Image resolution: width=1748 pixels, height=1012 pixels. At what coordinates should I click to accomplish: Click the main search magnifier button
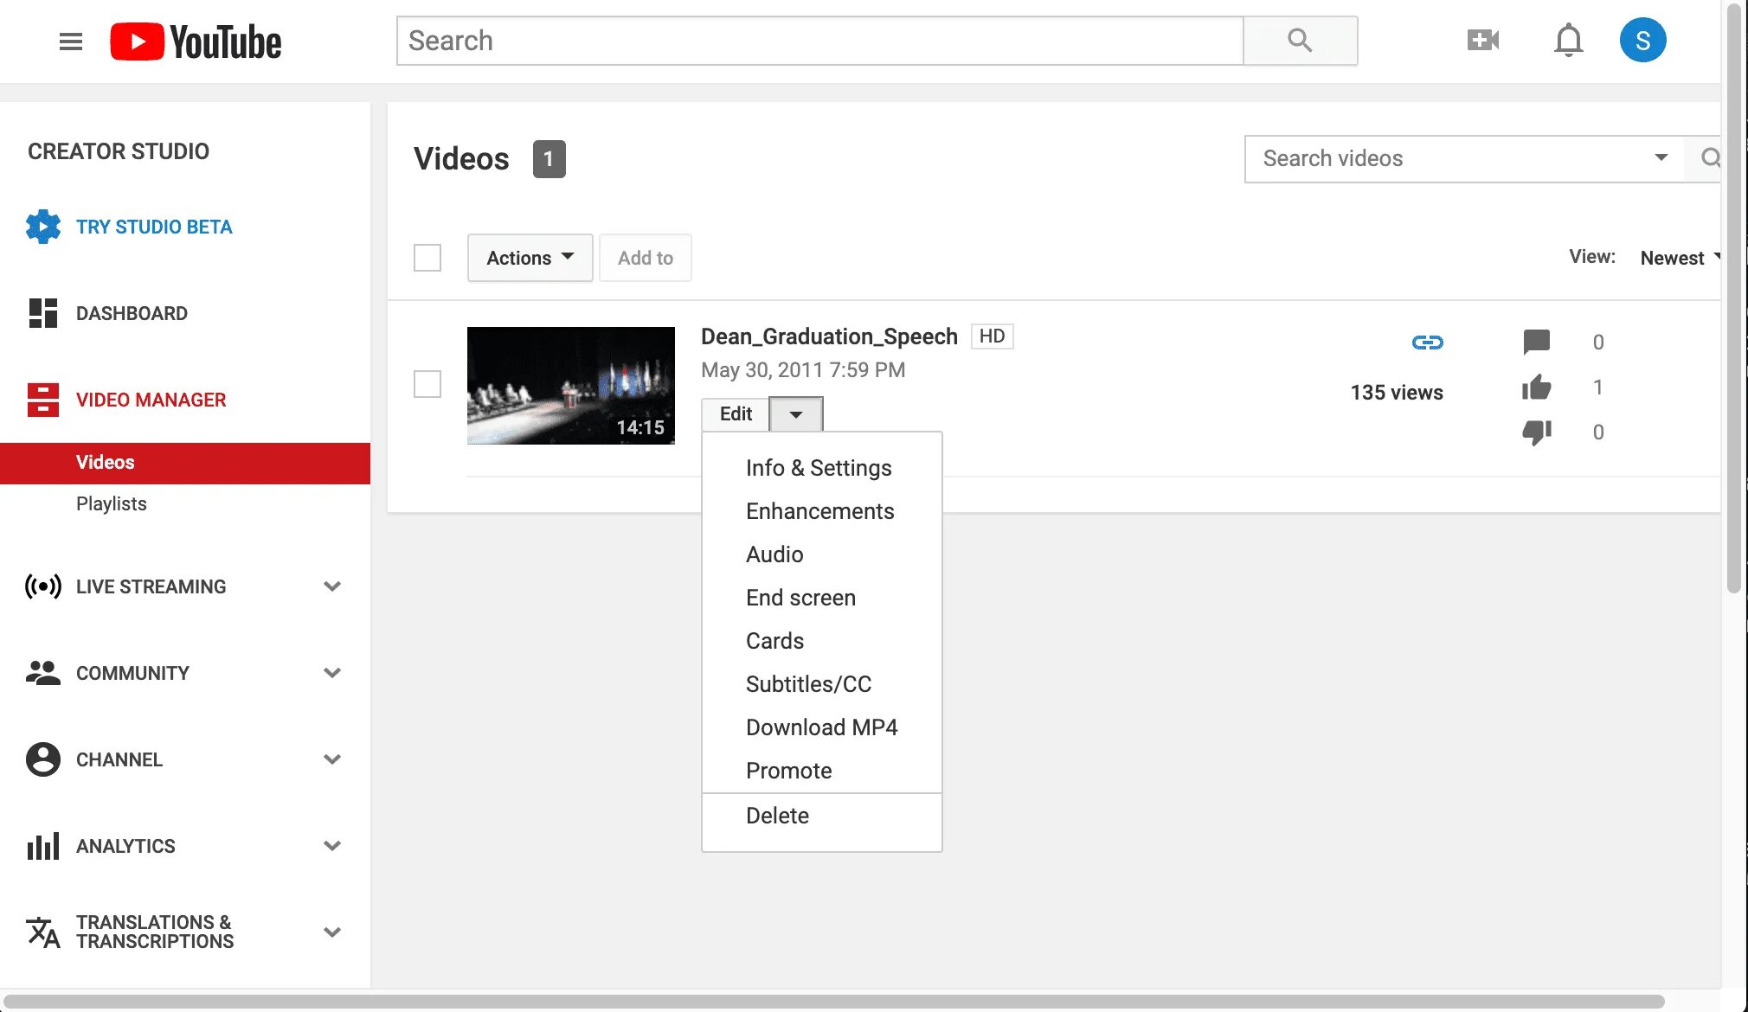pyautogui.click(x=1300, y=40)
